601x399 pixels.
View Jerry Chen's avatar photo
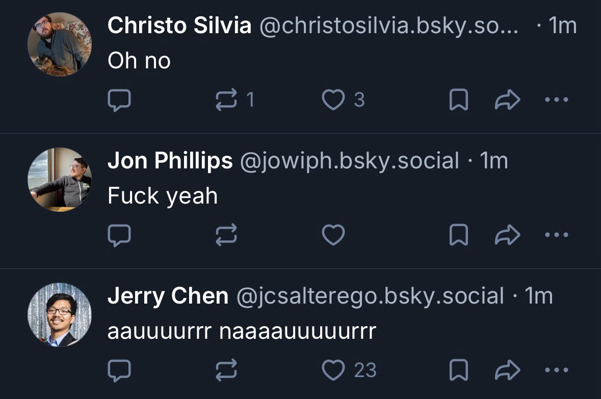[x=60, y=315]
